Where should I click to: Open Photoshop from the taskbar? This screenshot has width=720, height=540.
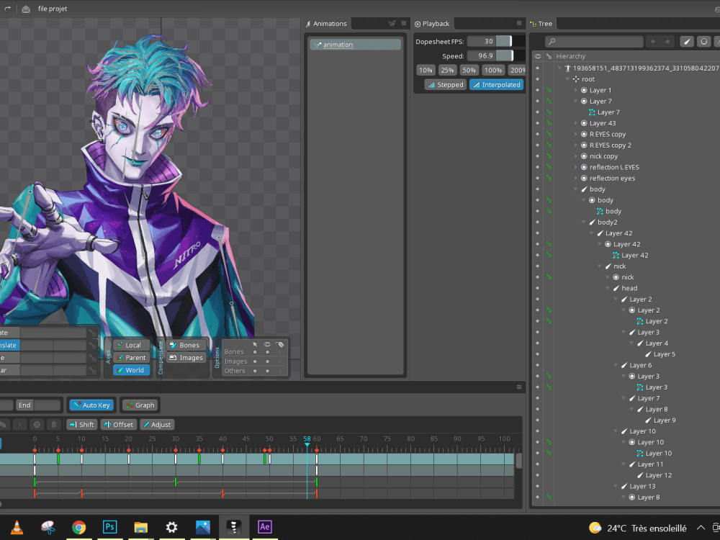pyautogui.click(x=109, y=526)
